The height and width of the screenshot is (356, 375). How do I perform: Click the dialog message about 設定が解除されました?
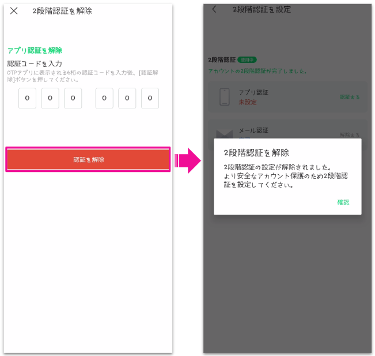click(286, 176)
